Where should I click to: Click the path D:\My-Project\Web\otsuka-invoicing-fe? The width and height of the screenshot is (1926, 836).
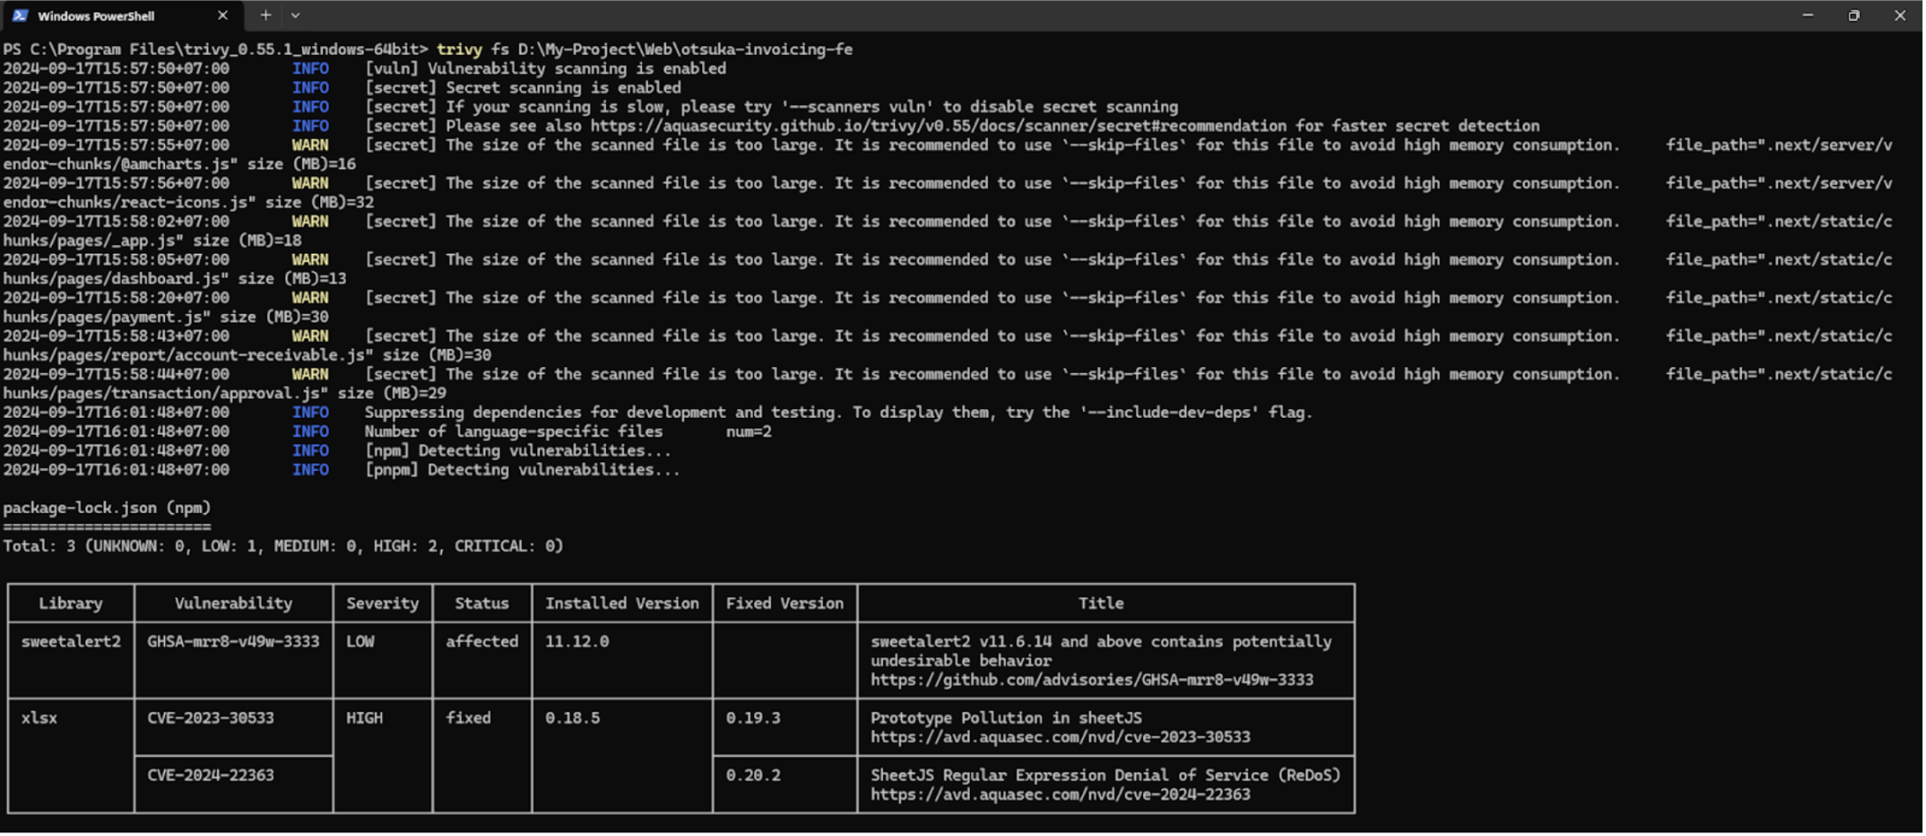click(685, 49)
